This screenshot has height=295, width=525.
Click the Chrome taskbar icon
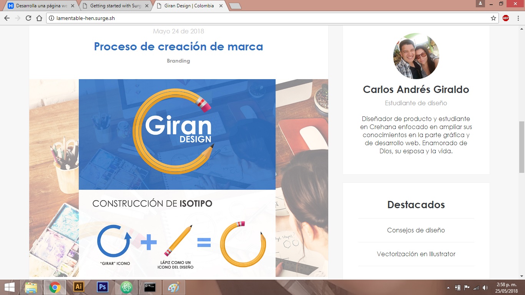click(55, 287)
